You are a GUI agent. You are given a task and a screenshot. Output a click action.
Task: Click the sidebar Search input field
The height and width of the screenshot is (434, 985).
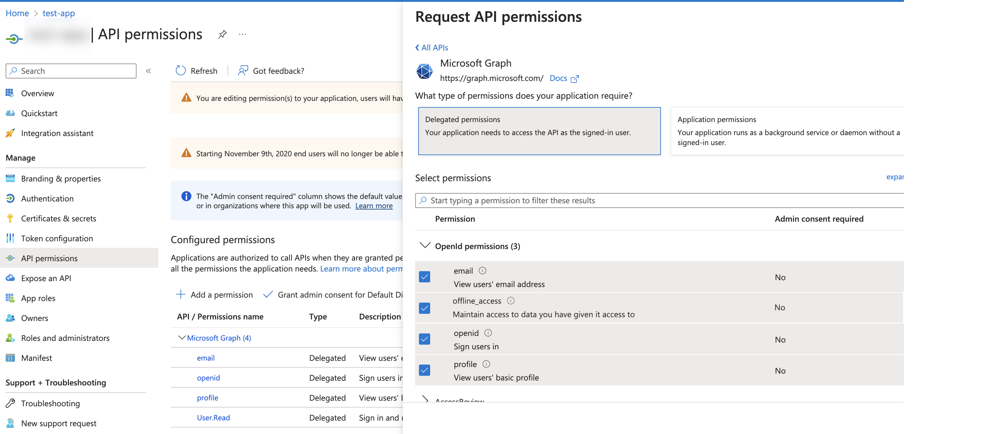(71, 71)
